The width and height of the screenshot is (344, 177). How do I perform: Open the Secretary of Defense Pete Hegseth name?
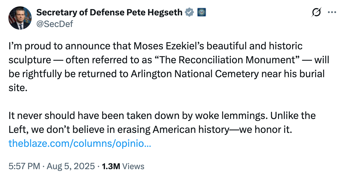click(x=109, y=12)
